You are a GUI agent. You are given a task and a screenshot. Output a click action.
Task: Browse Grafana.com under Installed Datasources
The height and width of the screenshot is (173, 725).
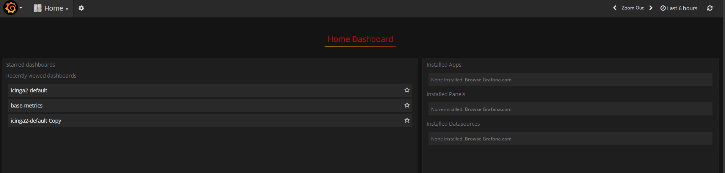pos(488,139)
